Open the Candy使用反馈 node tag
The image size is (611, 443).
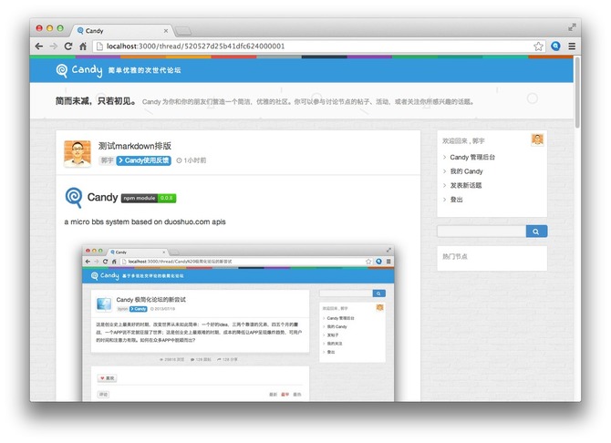pyautogui.click(x=144, y=160)
